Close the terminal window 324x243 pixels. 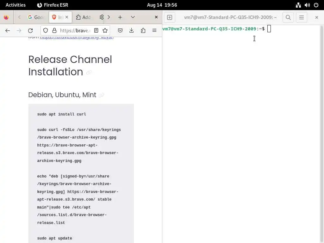tap(316, 17)
